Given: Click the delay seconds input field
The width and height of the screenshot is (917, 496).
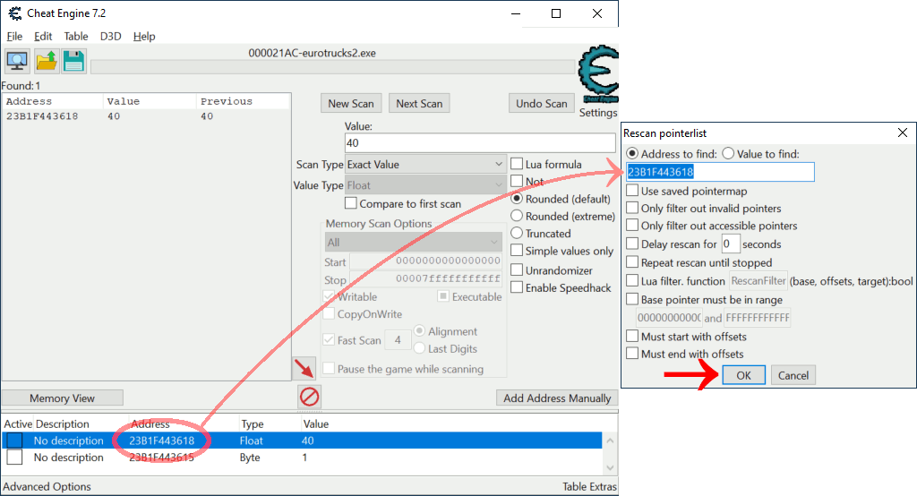Looking at the screenshot, I should [731, 244].
